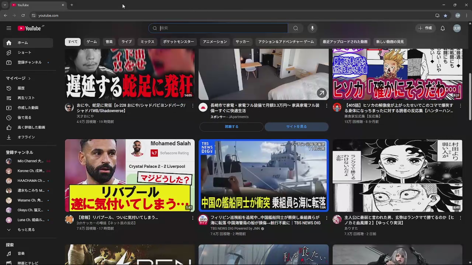This screenshot has width=472, height=265.
Task: Select the ゲーム filter chip
Action: click(x=91, y=42)
